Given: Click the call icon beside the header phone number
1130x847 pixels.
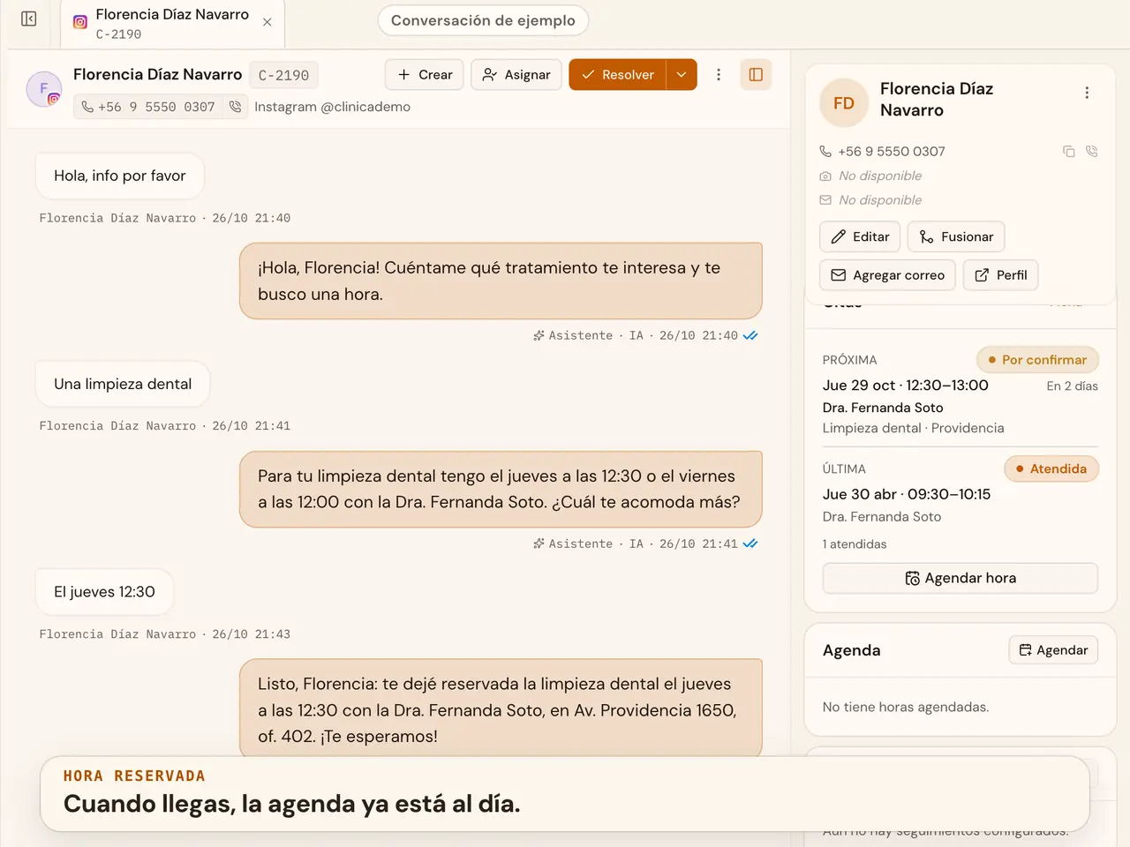Looking at the screenshot, I should 235,107.
